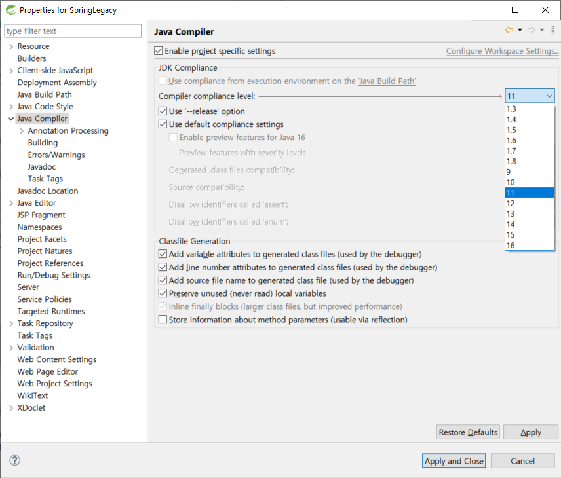Select 1.8 in compliance list
The image size is (561, 478).
point(530,161)
